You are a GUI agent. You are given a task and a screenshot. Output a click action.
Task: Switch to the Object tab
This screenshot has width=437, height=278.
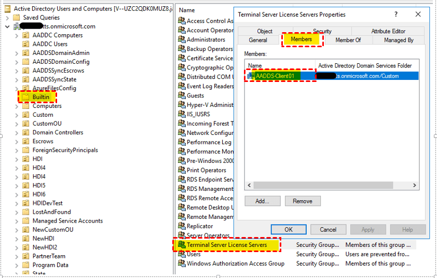click(x=265, y=31)
